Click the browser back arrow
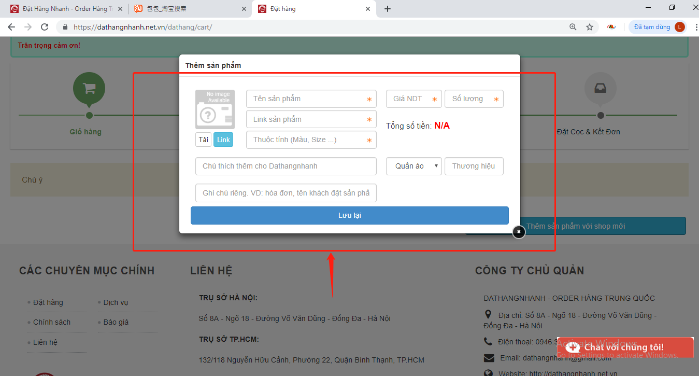This screenshot has width=699, height=376. 11,27
